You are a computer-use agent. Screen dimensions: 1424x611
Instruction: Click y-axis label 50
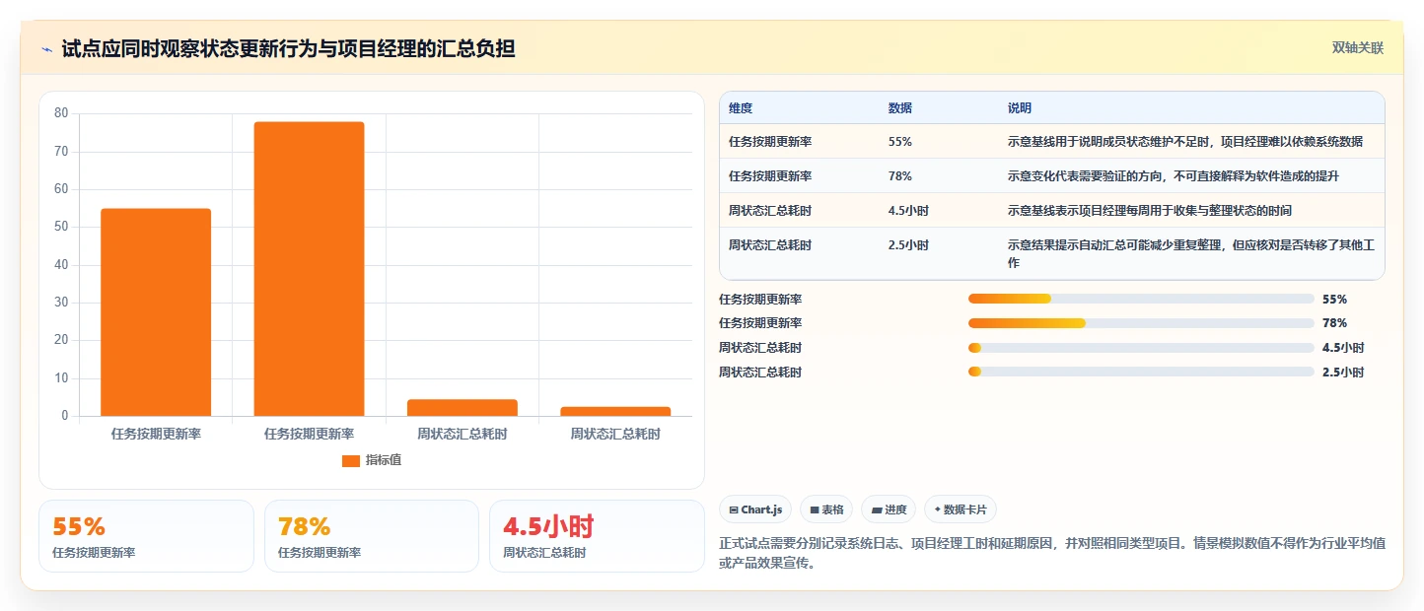pyautogui.click(x=61, y=227)
